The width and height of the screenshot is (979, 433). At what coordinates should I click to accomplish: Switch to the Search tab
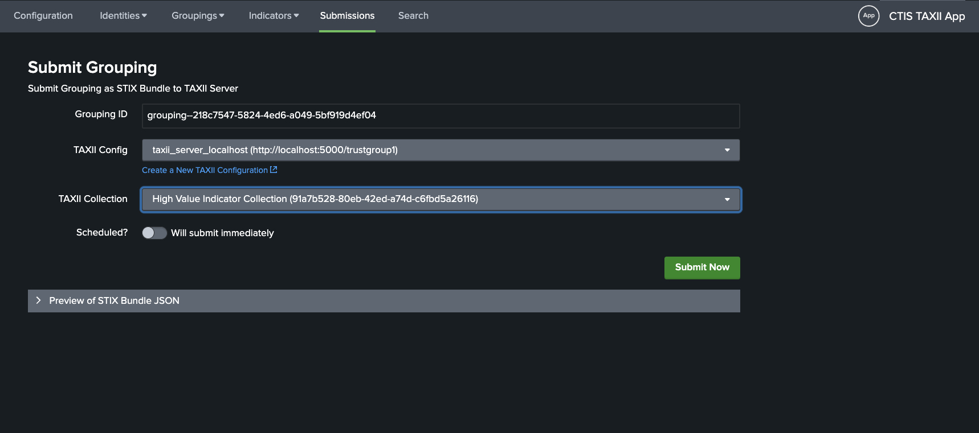click(x=413, y=16)
